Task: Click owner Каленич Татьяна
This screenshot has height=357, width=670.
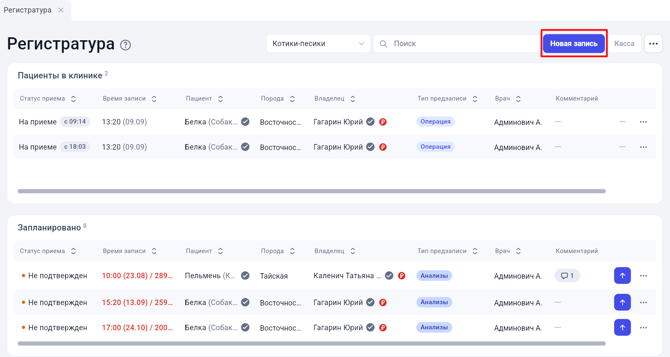Action: [347, 276]
